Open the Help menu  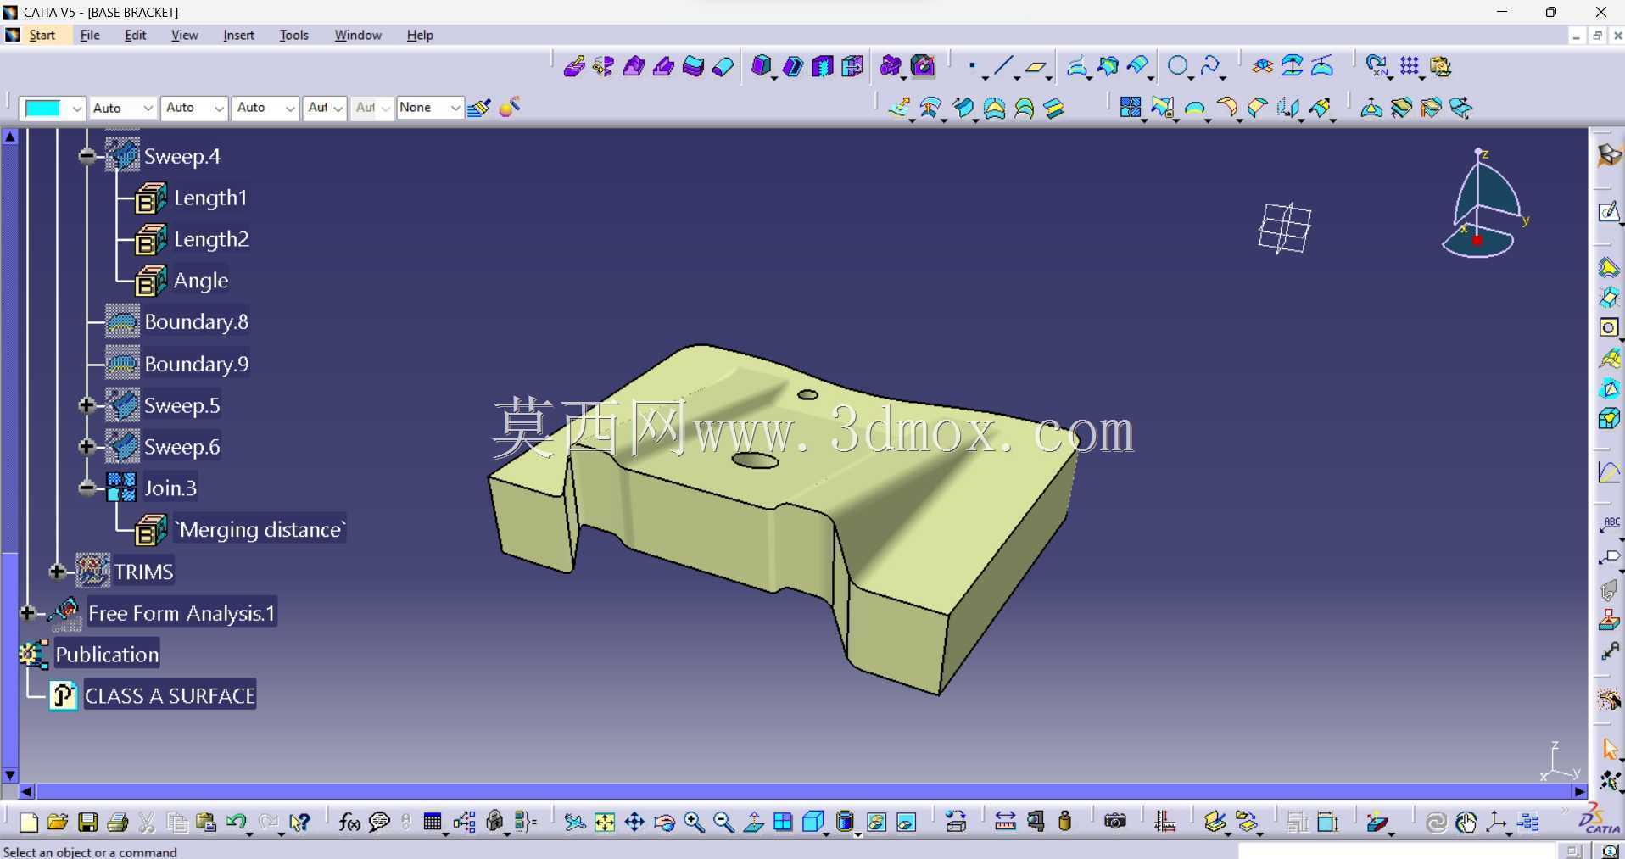419,35
